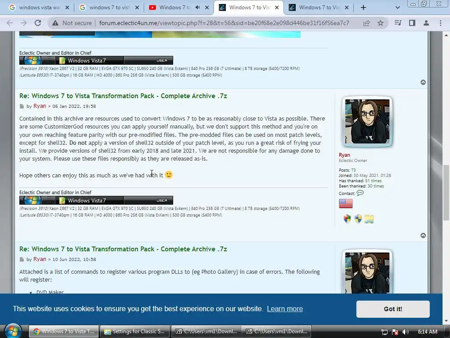This screenshot has height=338, width=450.
Task: Click the page vertical scrollbar thumb
Action: [x=446, y=193]
